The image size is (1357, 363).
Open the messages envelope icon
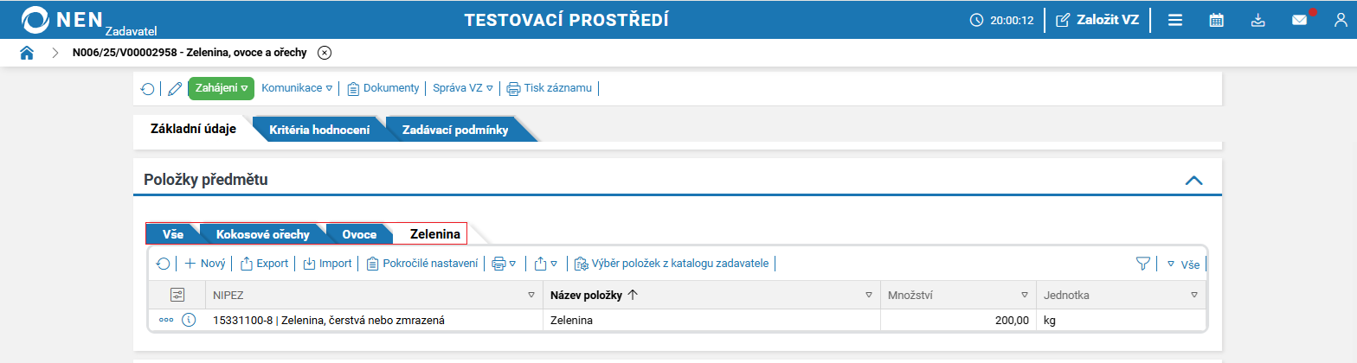tap(1299, 21)
